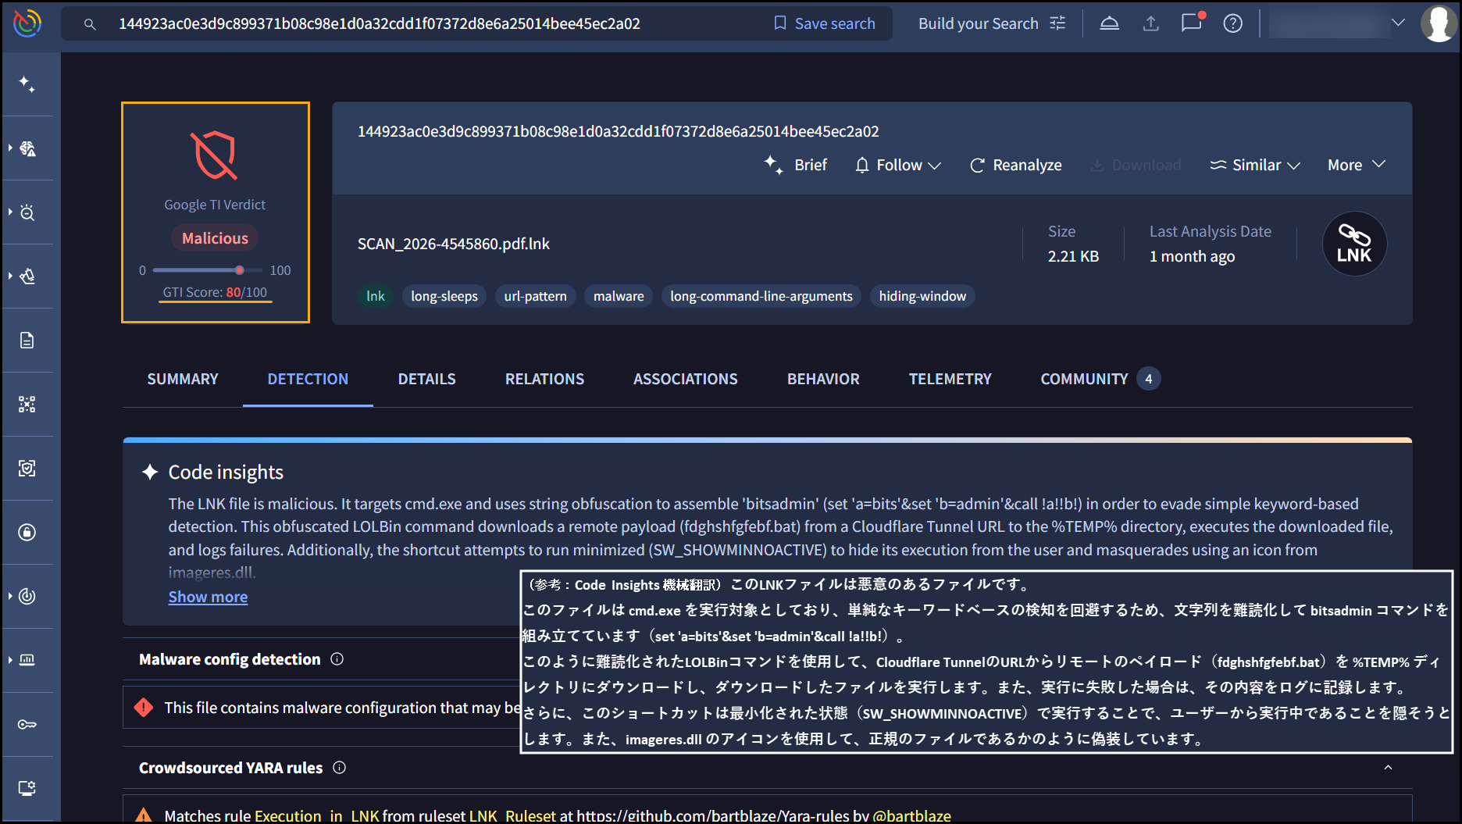This screenshot has width=1462, height=824.
Task: Click the malicious shield verdict icon
Action: pyautogui.click(x=214, y=155)
